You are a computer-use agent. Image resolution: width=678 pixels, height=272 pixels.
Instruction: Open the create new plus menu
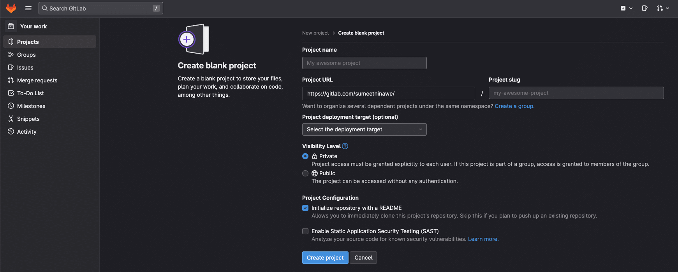pos(626,8)
